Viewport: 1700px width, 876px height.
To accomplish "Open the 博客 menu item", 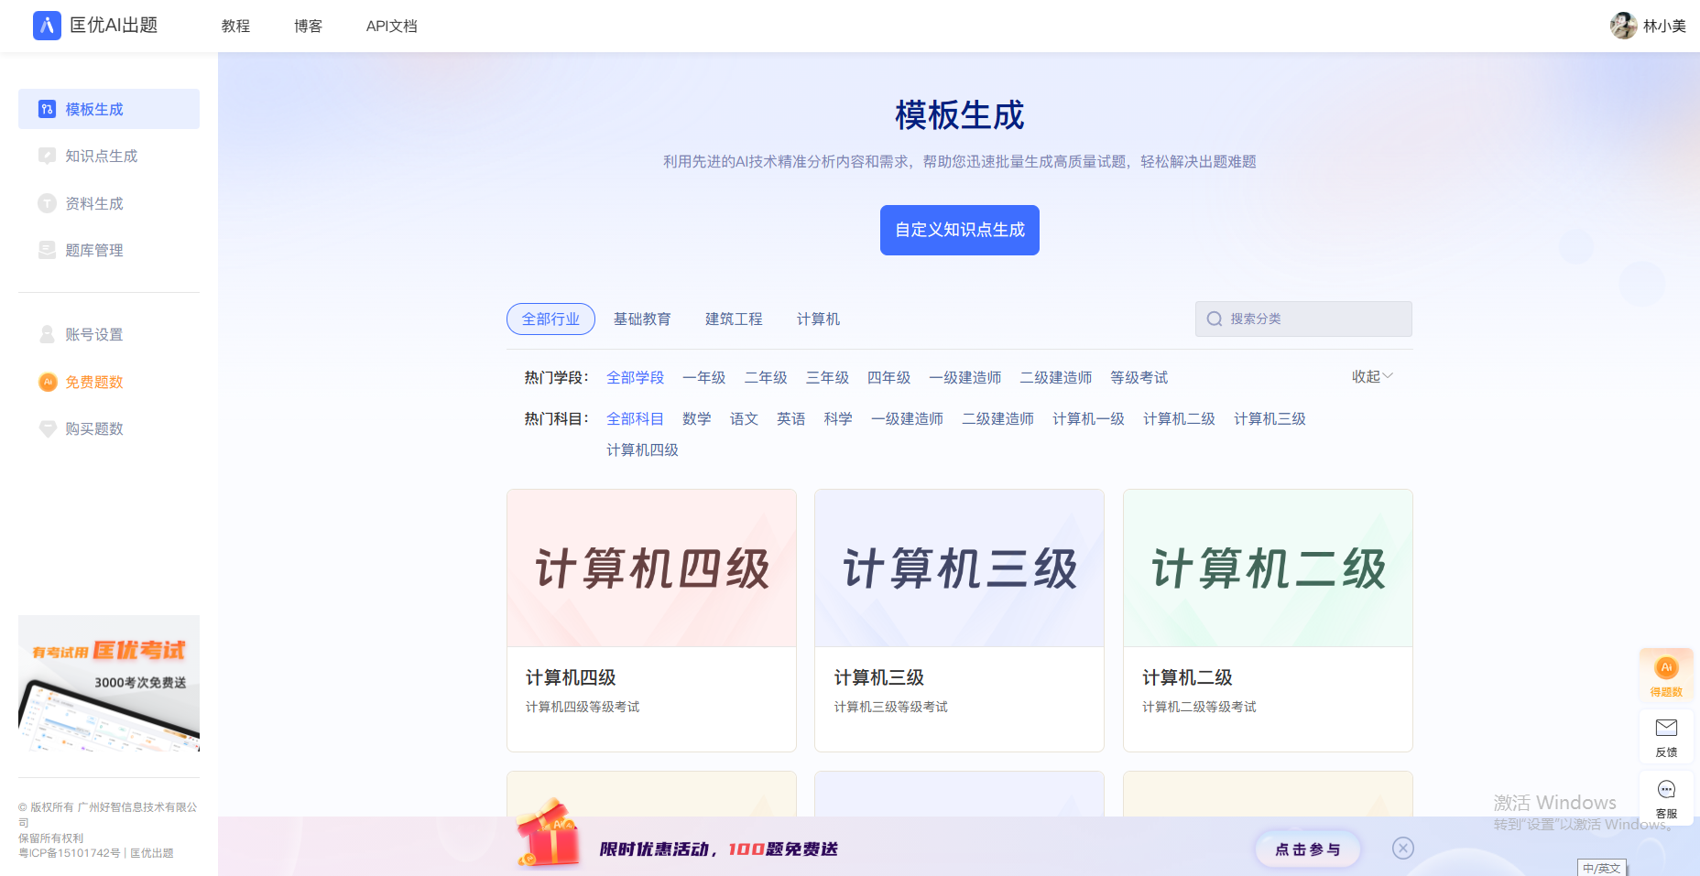I will [308, 26].
